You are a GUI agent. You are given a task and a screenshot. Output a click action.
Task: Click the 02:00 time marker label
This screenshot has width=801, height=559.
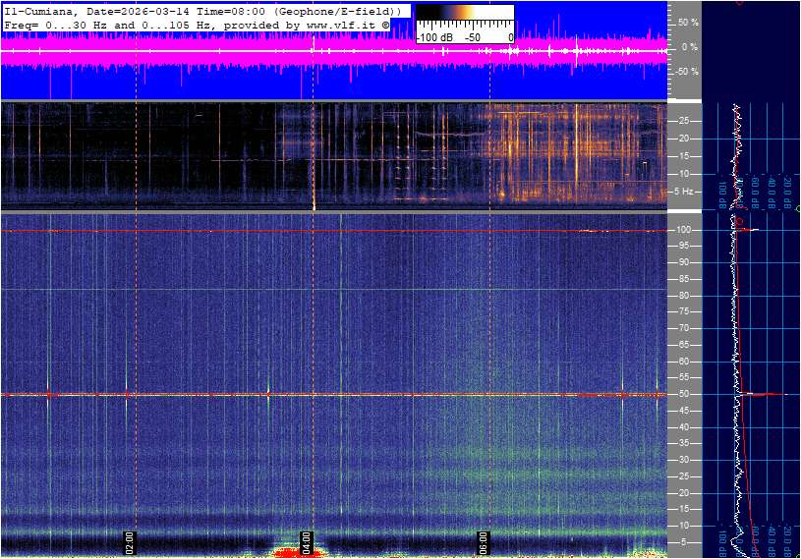(129, 540)
